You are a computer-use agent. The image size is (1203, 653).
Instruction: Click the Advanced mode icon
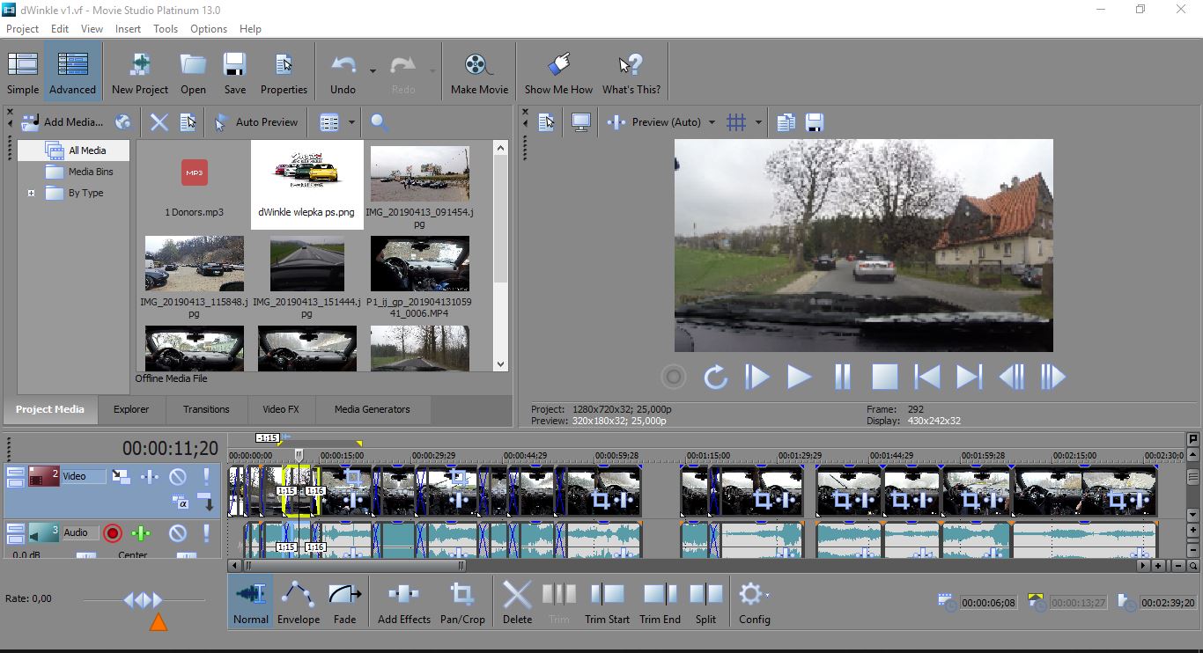coord(72,65)
